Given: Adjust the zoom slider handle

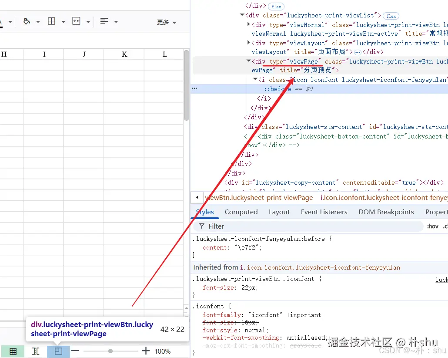Looking at the screenshot, I should point(110,351).
